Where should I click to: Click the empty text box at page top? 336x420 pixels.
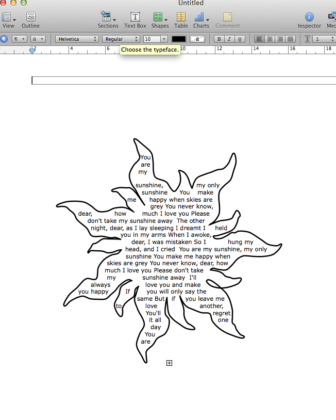click(183, 80)
